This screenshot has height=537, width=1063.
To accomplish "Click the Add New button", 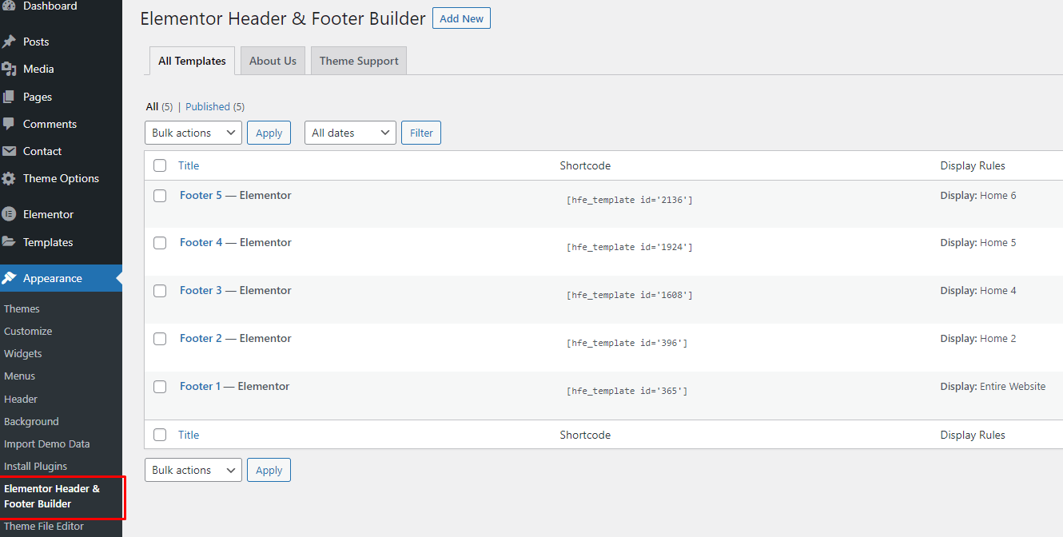I will coord(461,18).
